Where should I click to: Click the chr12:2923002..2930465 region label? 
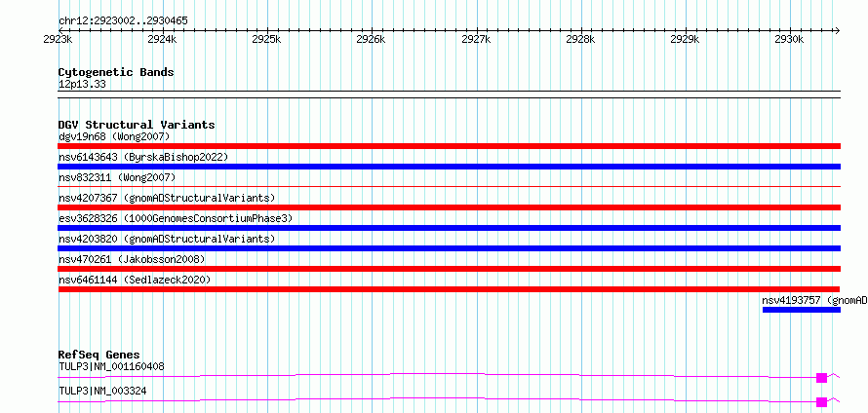click(123, 21)
